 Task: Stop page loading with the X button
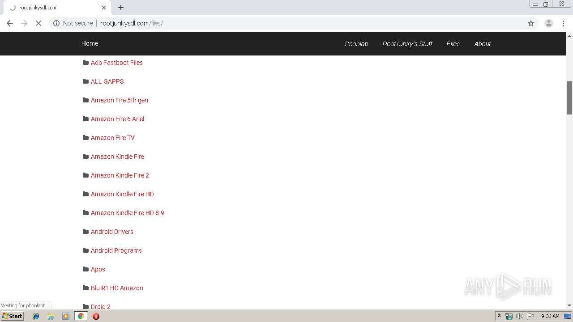pyautogui.click(x=38, y=23)
